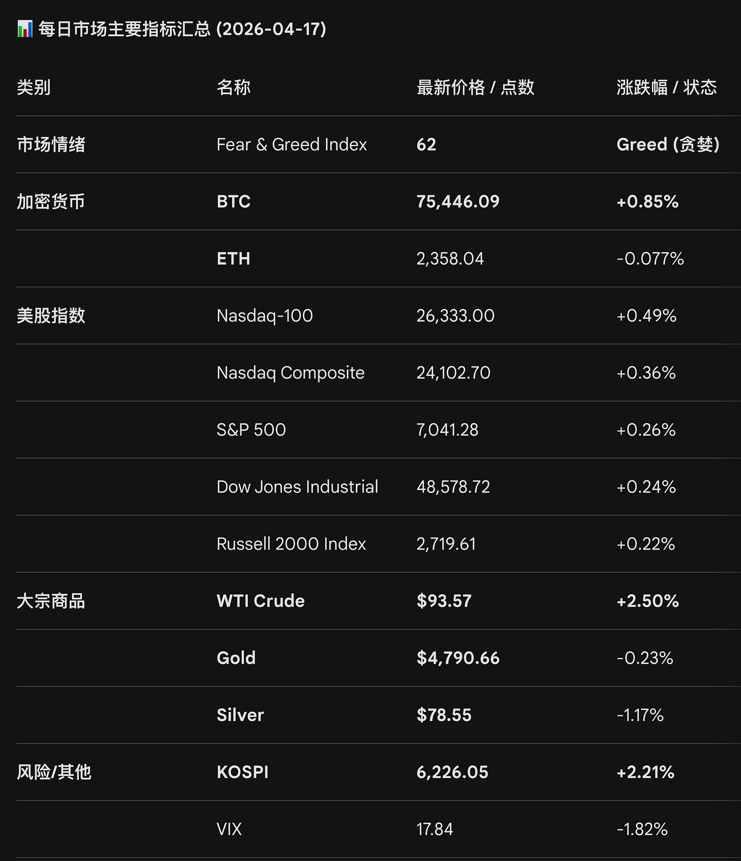Select Dow Jones Industrial name

pos(297,486)
